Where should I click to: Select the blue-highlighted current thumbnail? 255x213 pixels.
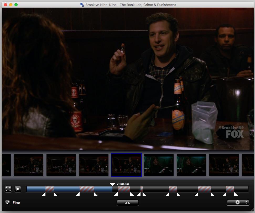[x=126, y=165]
